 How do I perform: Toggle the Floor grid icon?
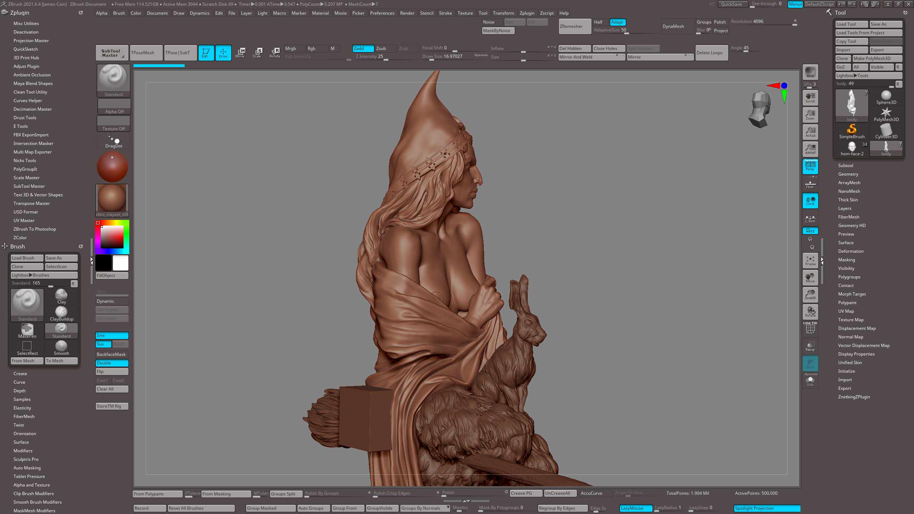[x=810, y=184]
